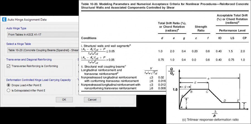Click the Q/Qy axis label
Screen dimensions: 251x124
coord(172,73)
